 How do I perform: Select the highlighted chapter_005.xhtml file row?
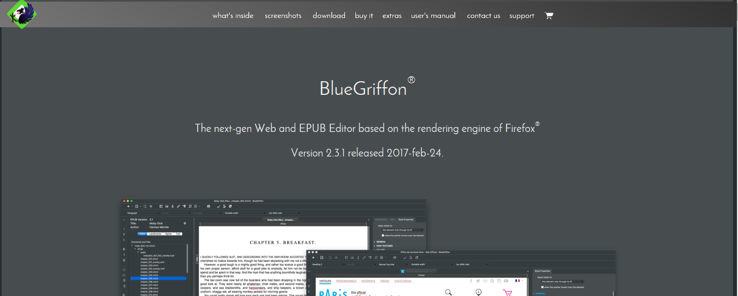[158, 278]
